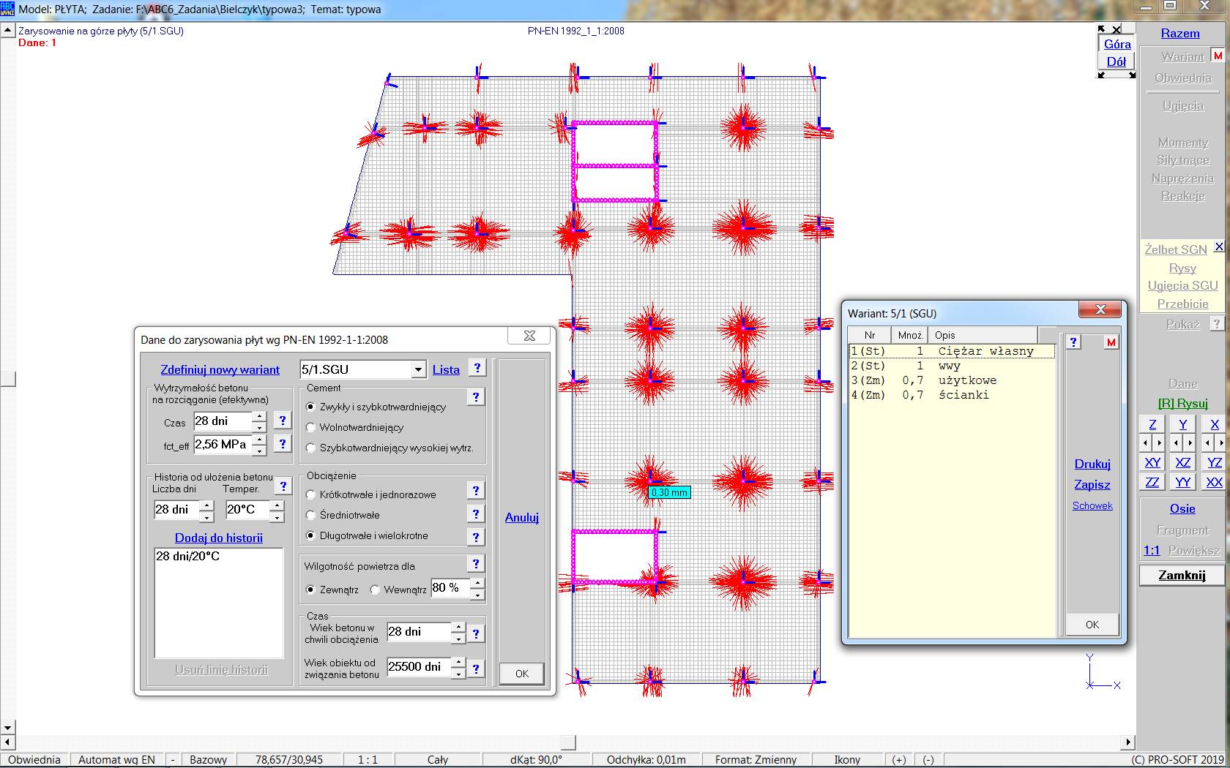Click help icon next to Cement options
Viewport: 1230px width, 768px height.
[x=476, y=397]
